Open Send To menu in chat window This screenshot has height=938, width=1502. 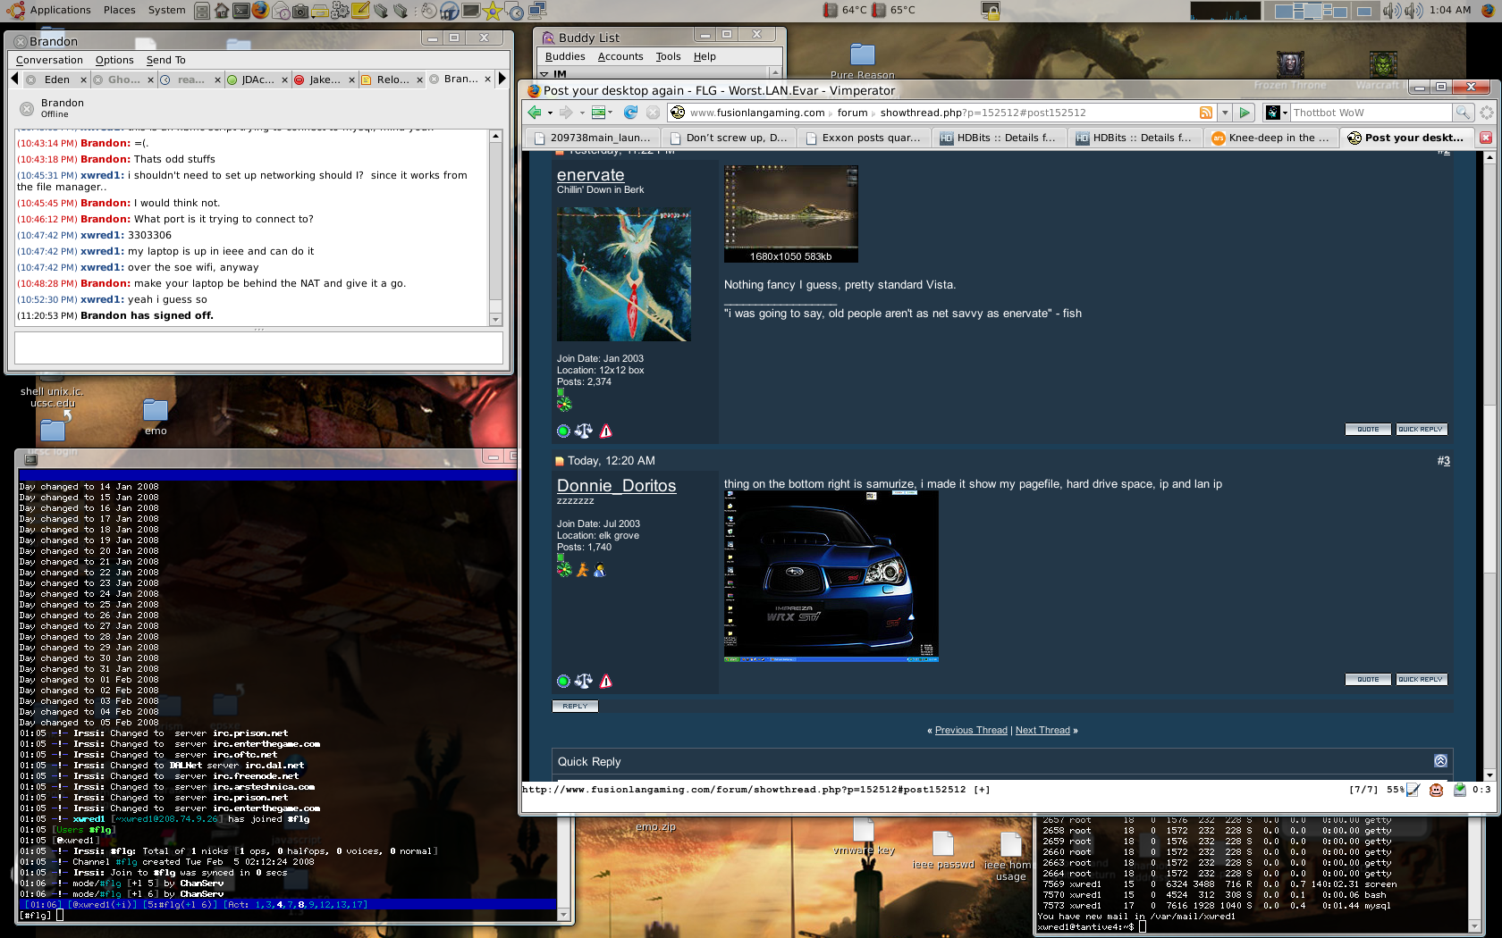[166, 60]
